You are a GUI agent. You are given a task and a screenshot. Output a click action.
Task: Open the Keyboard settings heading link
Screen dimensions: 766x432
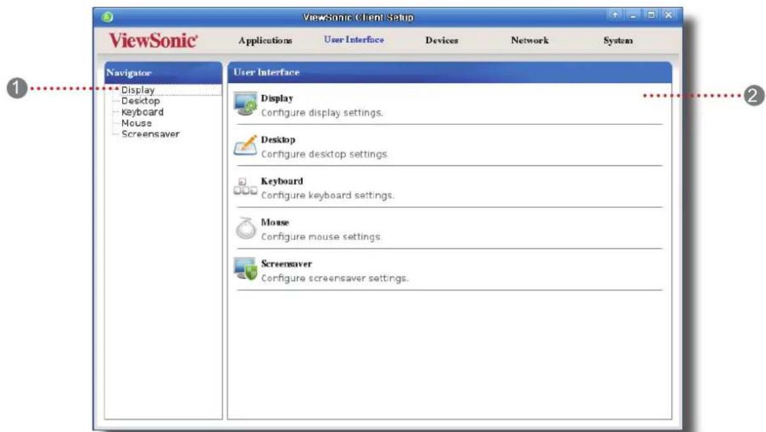coord(282,181)
